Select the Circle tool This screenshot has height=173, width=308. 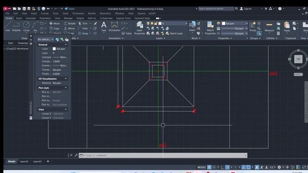pos(26,26)
